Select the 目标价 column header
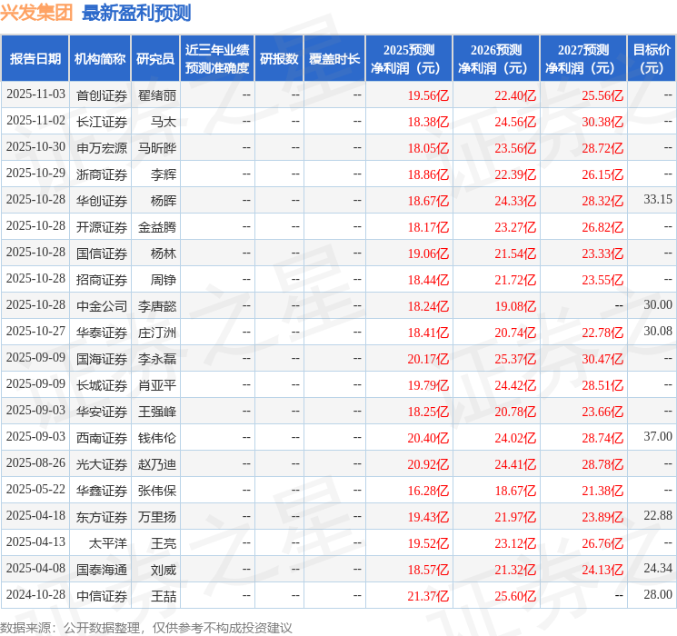The height and width of the screenshot is (636, 677). 652,59
